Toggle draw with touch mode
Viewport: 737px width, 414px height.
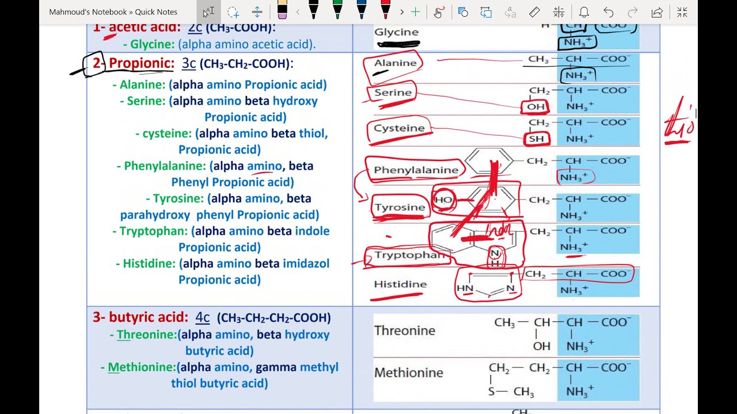pos(439,12)
